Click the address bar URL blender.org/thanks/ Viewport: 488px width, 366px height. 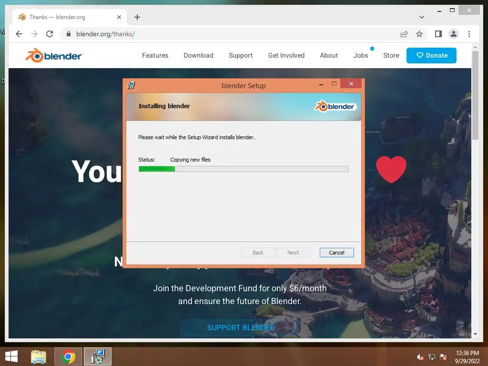105,34
